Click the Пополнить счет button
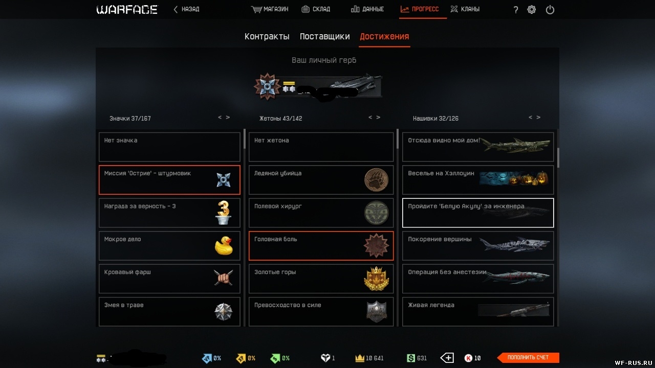 [x=528, y=358]
